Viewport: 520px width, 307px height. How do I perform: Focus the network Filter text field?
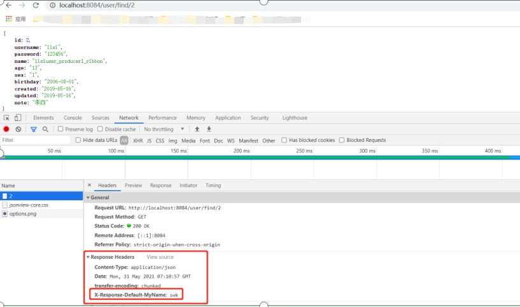36,140
